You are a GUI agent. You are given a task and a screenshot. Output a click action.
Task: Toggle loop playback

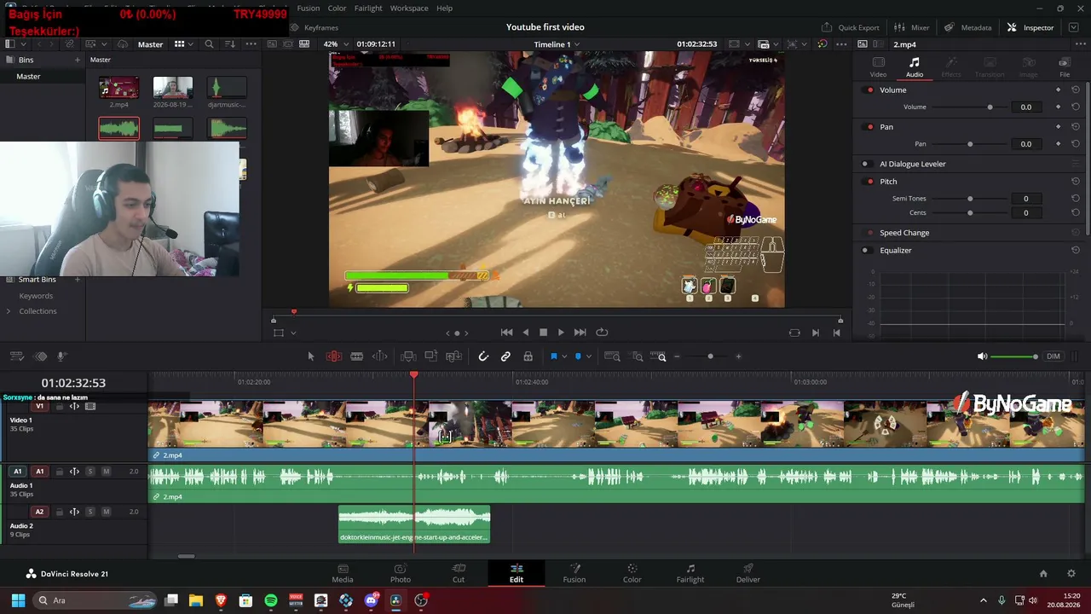point(602,333)
